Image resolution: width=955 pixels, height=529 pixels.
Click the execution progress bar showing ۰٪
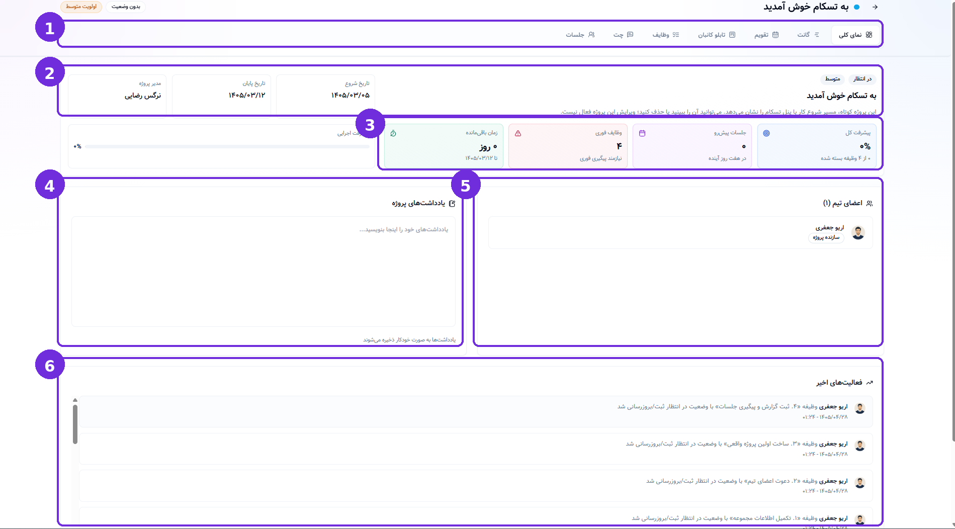pos(227,146)
